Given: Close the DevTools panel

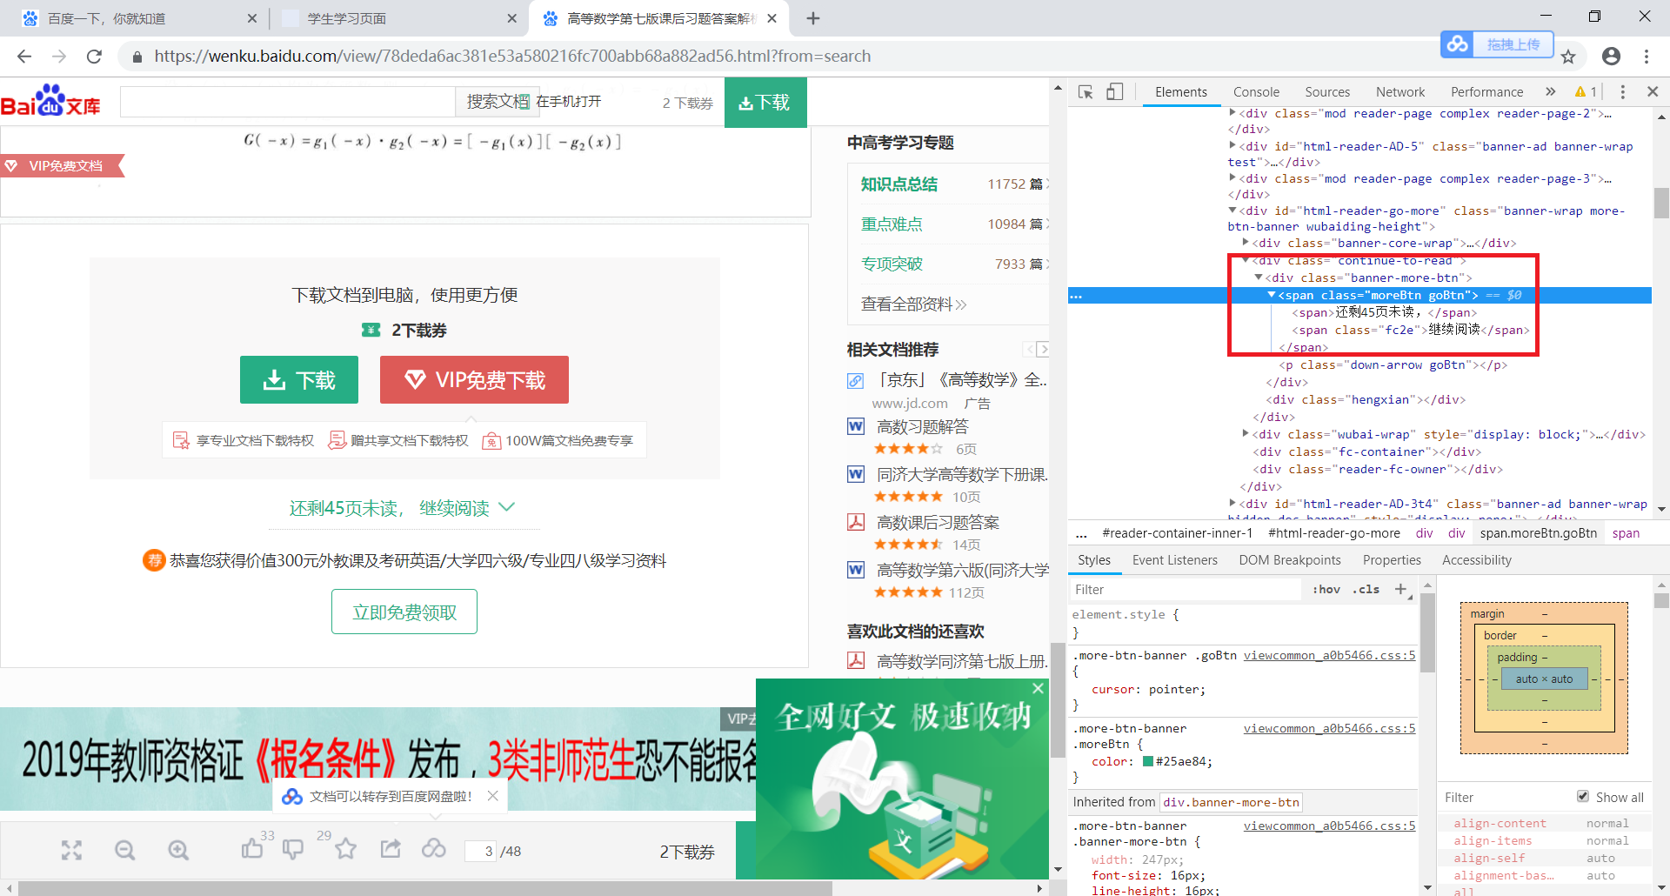Looking at the screenshot, I should pyautogui.click(x=1653, y=91).
